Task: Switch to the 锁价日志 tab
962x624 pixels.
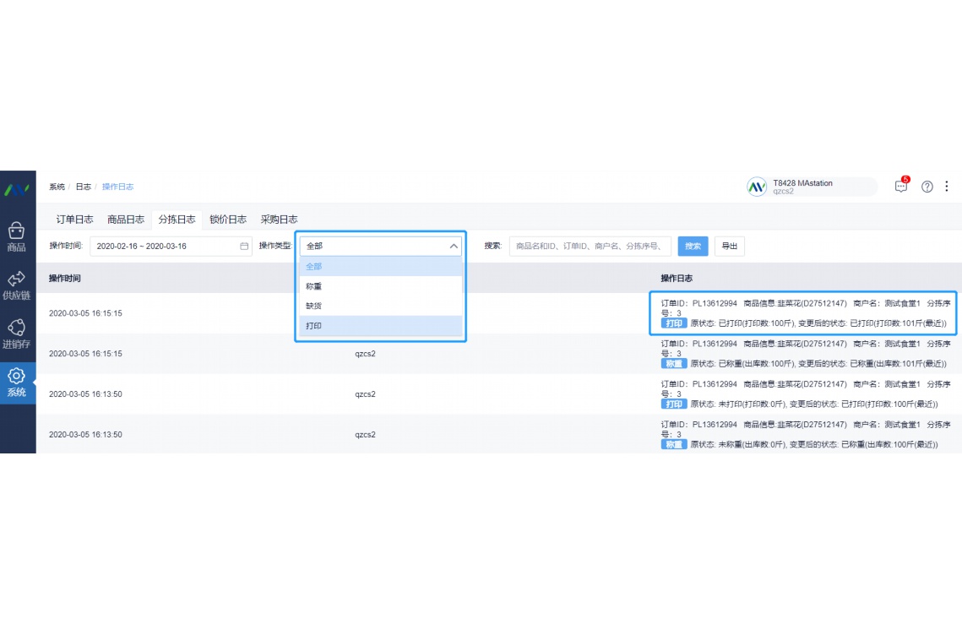Action: click(228, 220)
